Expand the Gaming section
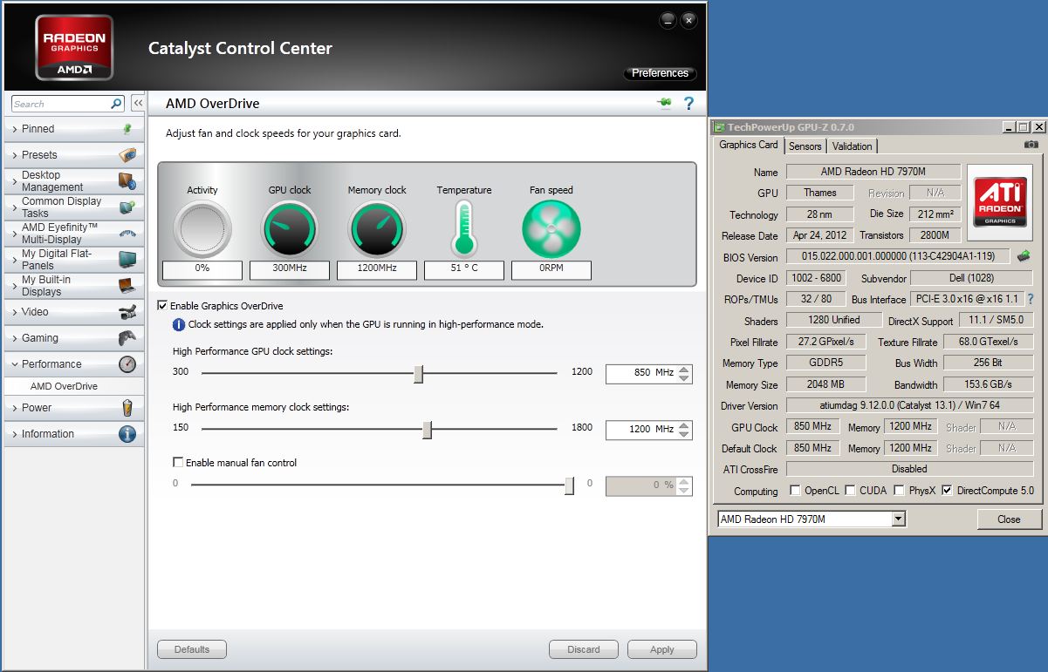 tap(74, 338)
